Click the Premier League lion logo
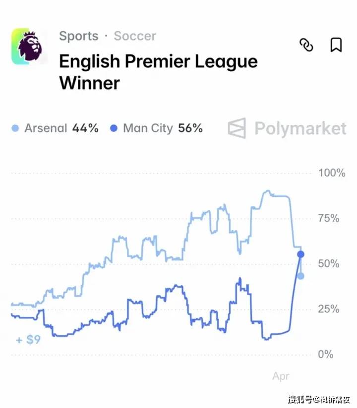 (x=29, y=46)
